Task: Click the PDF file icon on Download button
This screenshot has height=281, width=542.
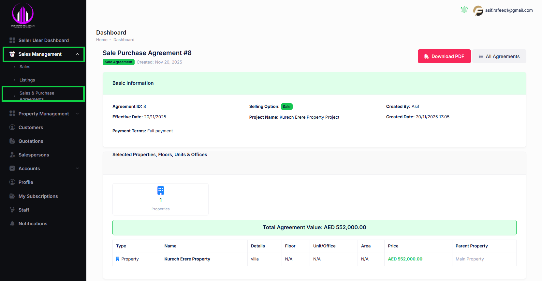Action: point(426,56)
